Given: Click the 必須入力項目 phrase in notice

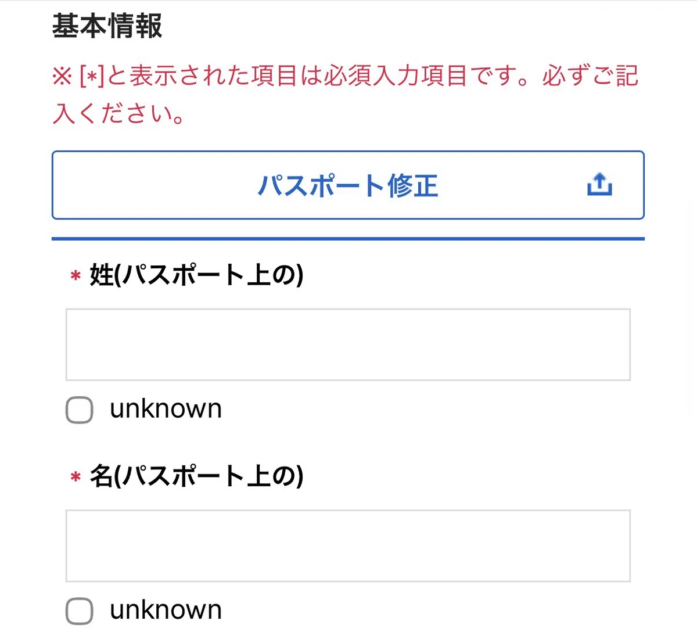Looking at the screenshot, I should [396, 76].
